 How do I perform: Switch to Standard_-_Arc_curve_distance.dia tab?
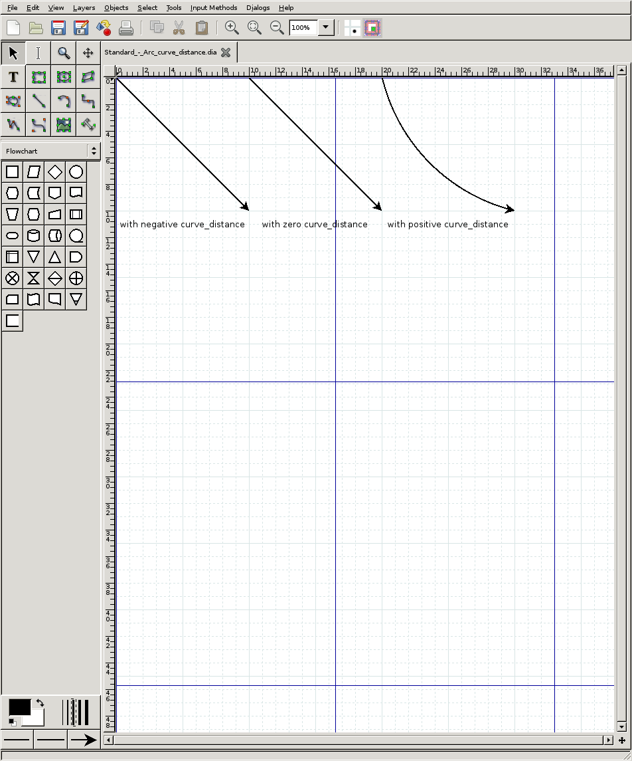click(x=161, y=53)
